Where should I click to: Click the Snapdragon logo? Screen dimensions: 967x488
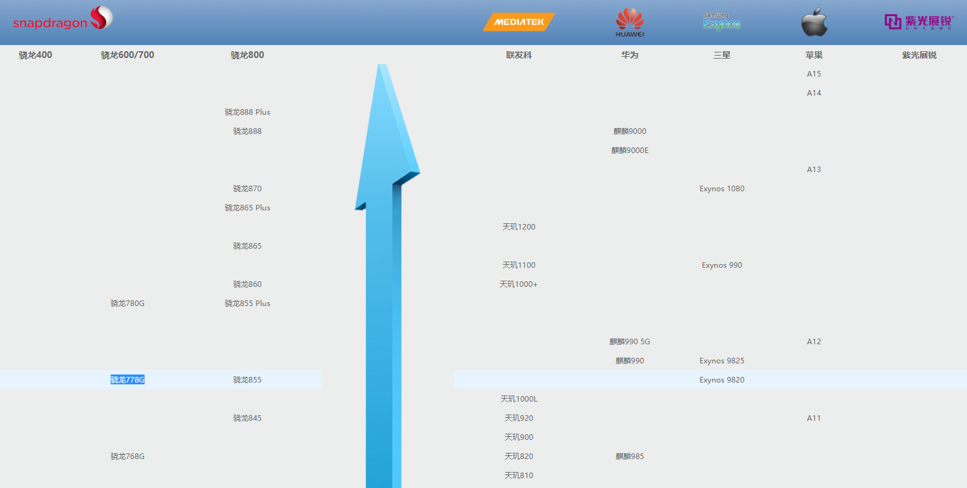point(63,19)
